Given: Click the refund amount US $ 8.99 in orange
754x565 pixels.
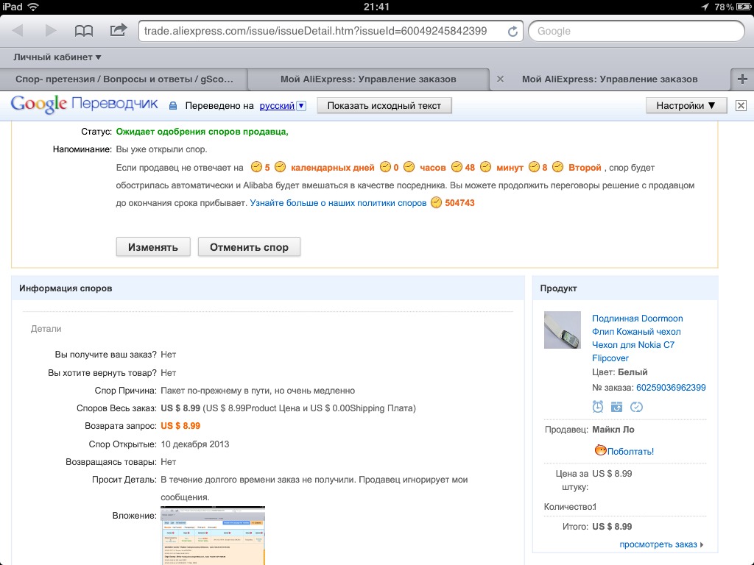Looking at the screenshot, I should point(180,426).
